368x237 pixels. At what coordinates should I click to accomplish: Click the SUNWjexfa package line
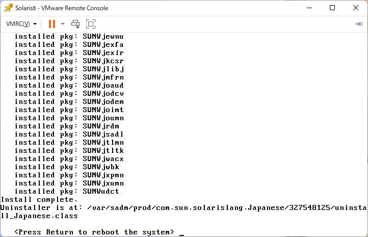69,44
